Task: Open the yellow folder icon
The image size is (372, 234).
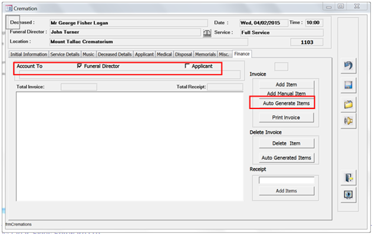Action: pyautogui.click(x=348, y=104)
